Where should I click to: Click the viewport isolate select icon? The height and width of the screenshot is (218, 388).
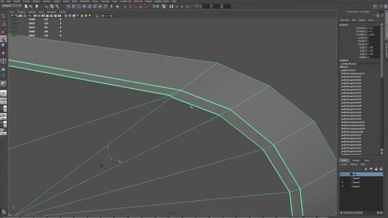(x=97, y=16)
